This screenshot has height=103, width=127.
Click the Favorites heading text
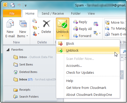[x=17, y=50]
